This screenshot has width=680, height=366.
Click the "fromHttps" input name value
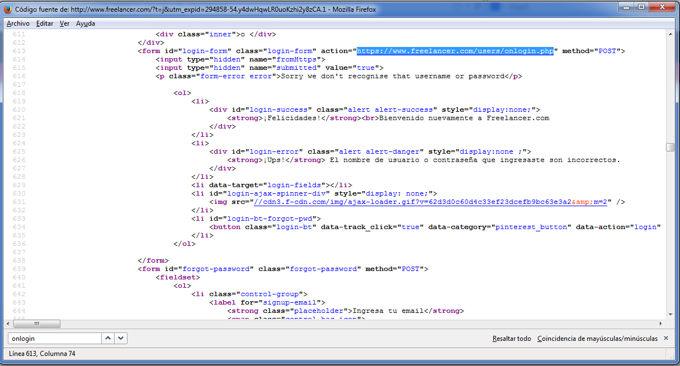(x=296, y=59)
